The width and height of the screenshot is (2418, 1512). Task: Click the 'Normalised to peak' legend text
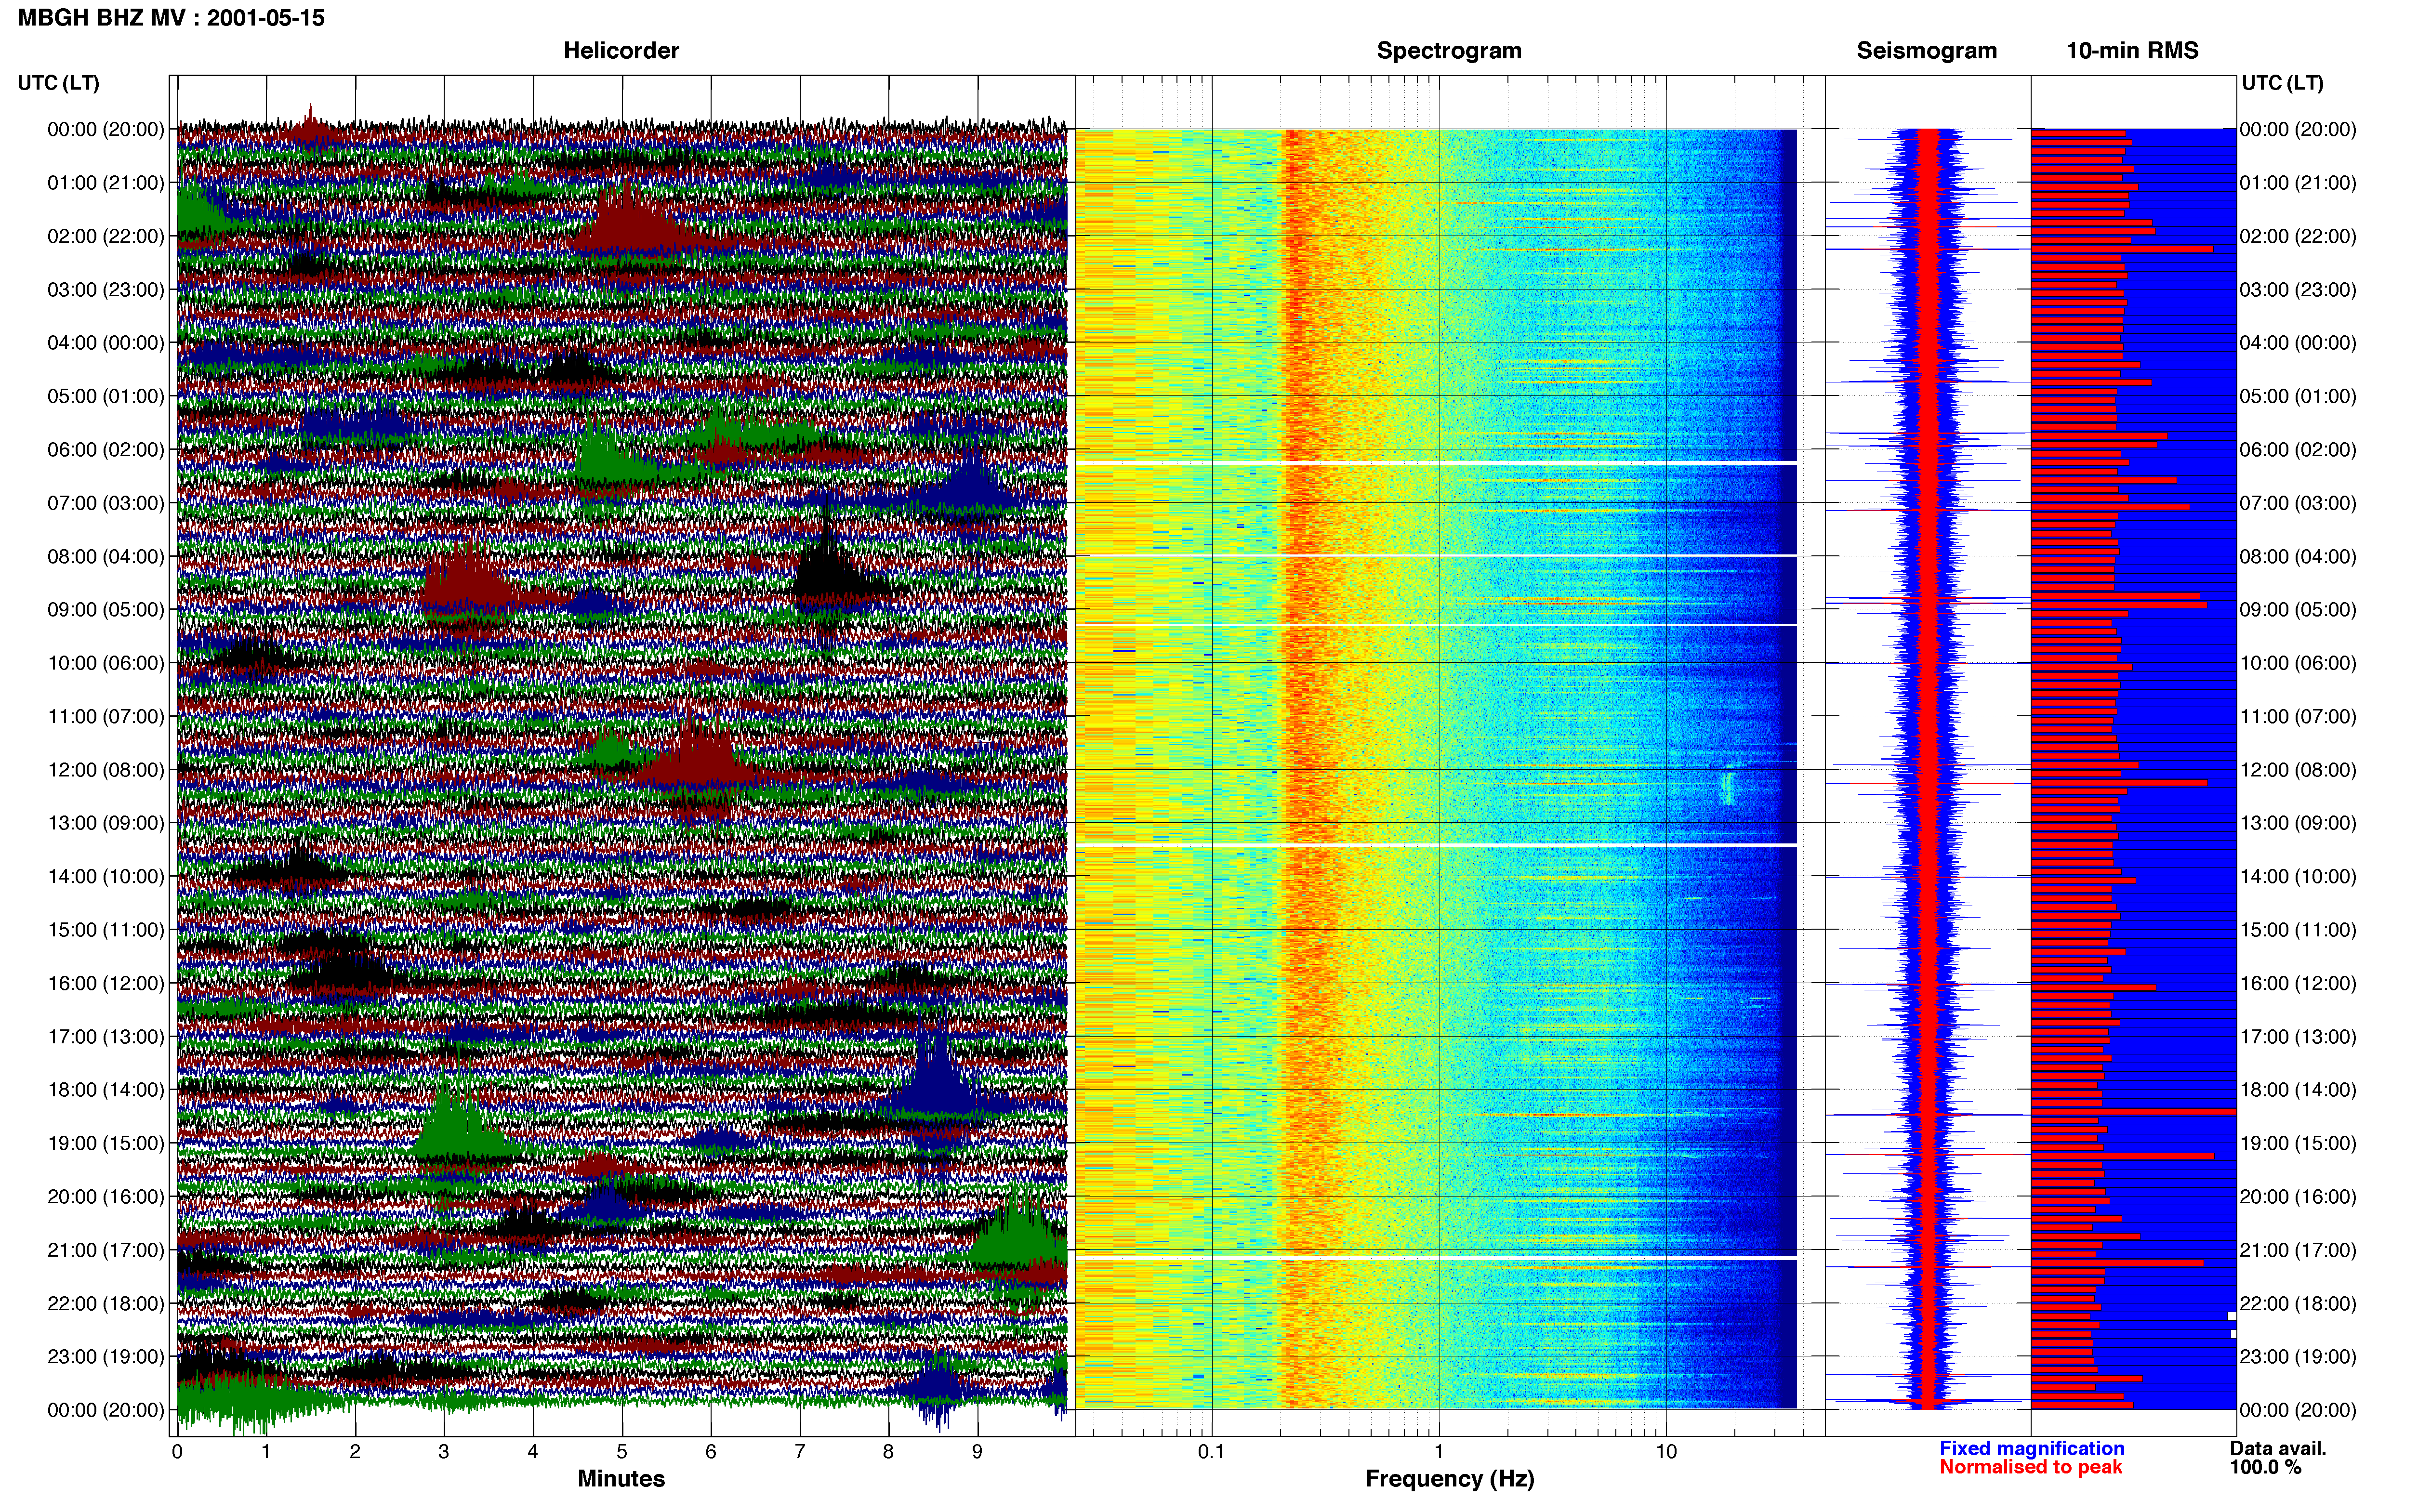(x=2030, y=1468)
